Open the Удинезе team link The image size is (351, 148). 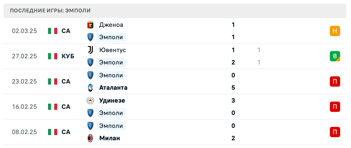112,101
